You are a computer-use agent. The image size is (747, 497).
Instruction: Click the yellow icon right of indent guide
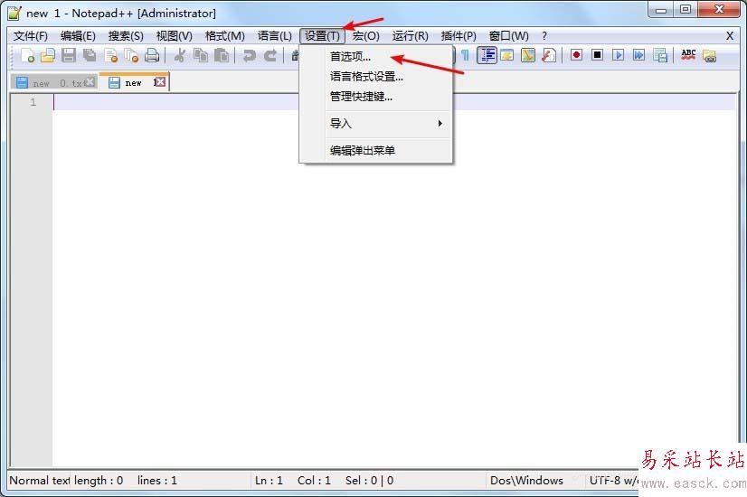(506, 56)
